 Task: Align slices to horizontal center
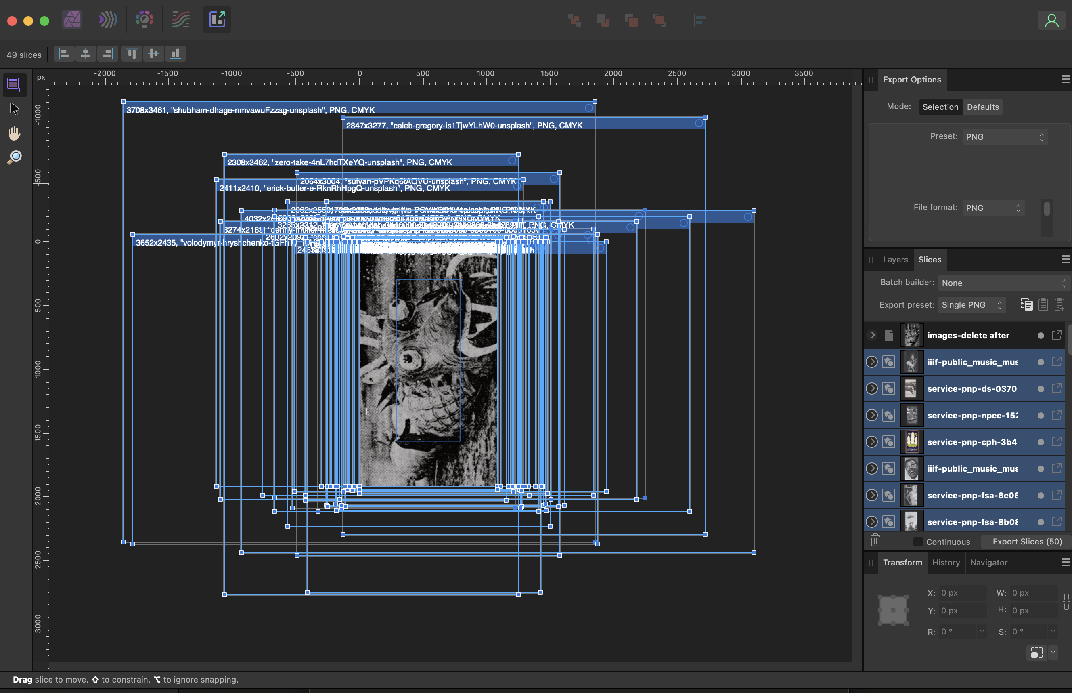tap(86, 54)
